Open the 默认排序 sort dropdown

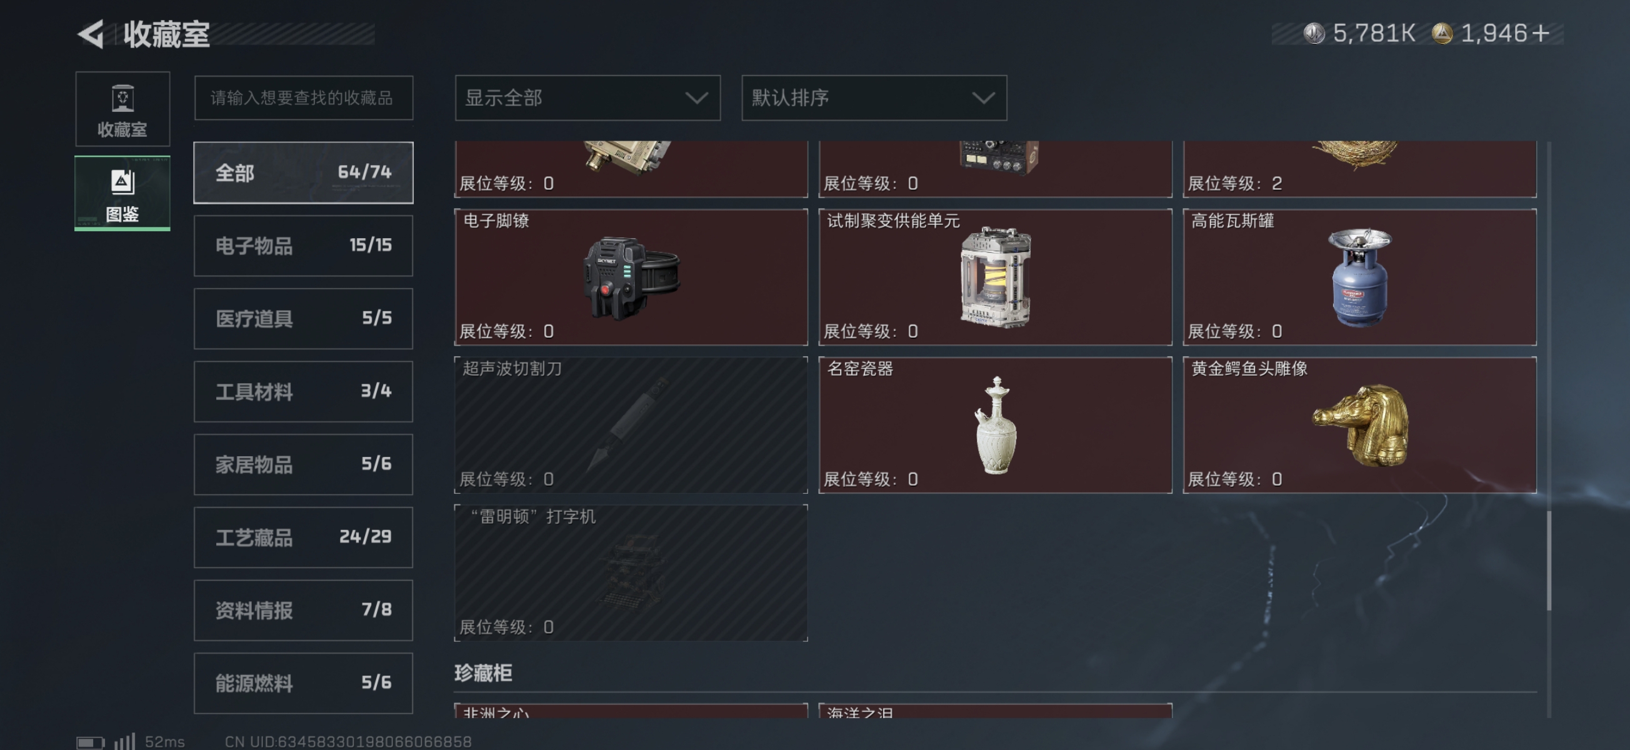874,98
